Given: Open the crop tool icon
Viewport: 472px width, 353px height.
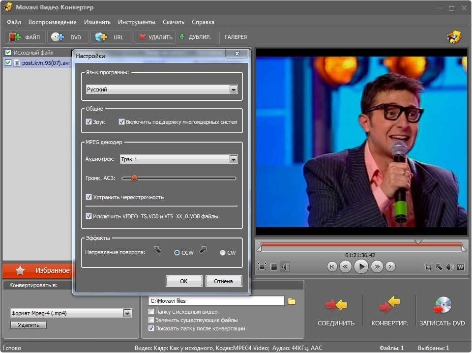Looking at the screenshot, I should coord(428,267).
